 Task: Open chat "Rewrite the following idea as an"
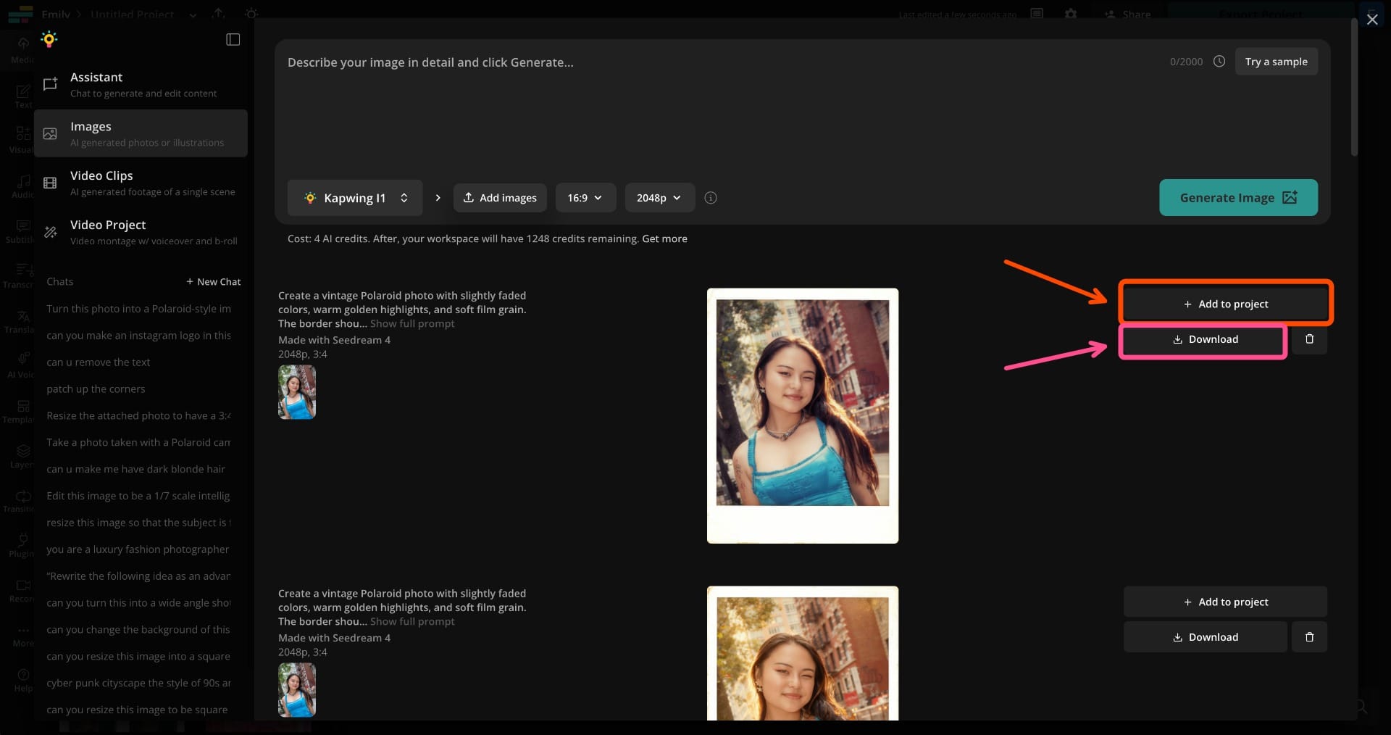click(x=139, y=576)
